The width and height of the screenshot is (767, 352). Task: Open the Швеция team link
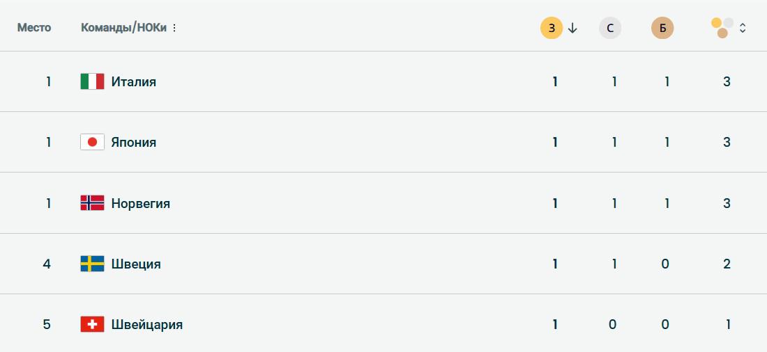pyautogui.click(x=136, y=264)
